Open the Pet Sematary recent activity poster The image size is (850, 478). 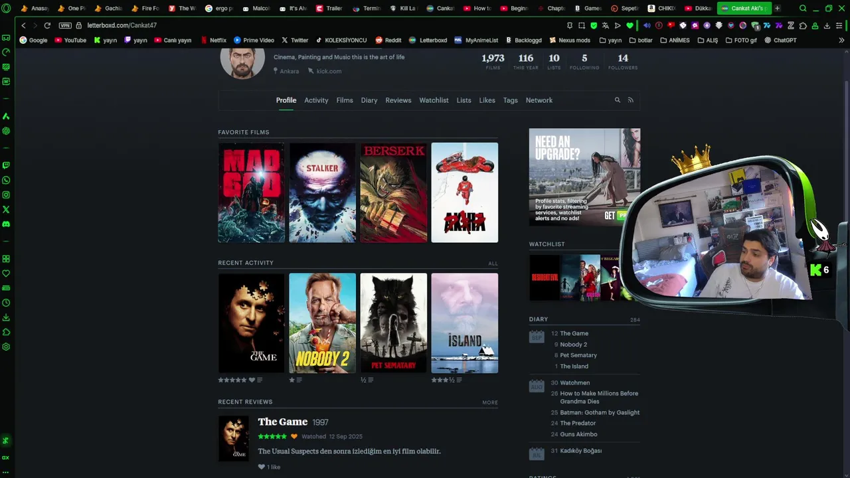(x=393, y=323)
